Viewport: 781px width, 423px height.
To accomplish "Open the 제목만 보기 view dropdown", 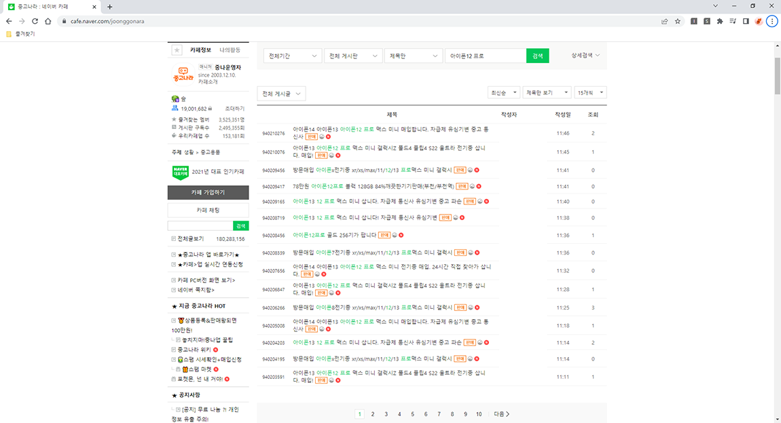I will coord(547,92).
